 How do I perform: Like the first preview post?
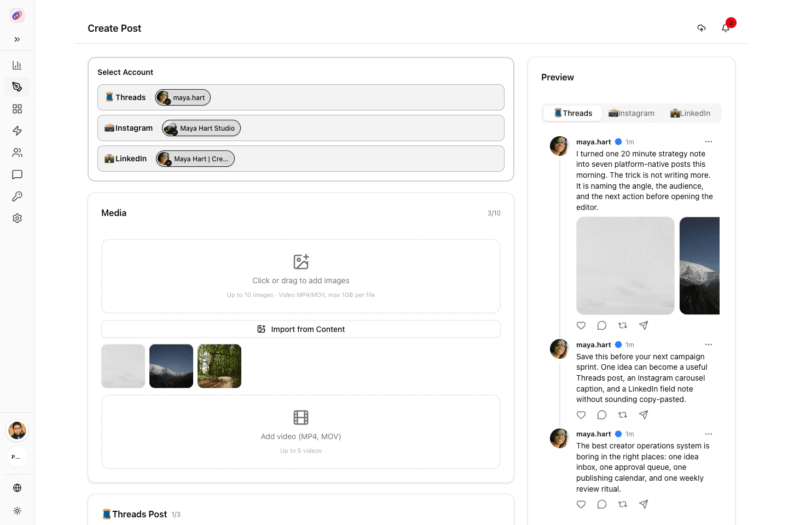click(581, 325)
